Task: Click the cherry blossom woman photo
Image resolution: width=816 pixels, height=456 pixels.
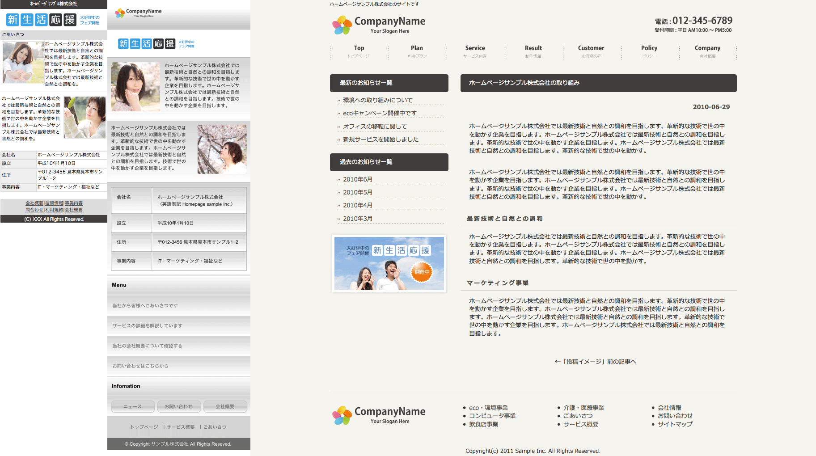Action: (222, 149)
